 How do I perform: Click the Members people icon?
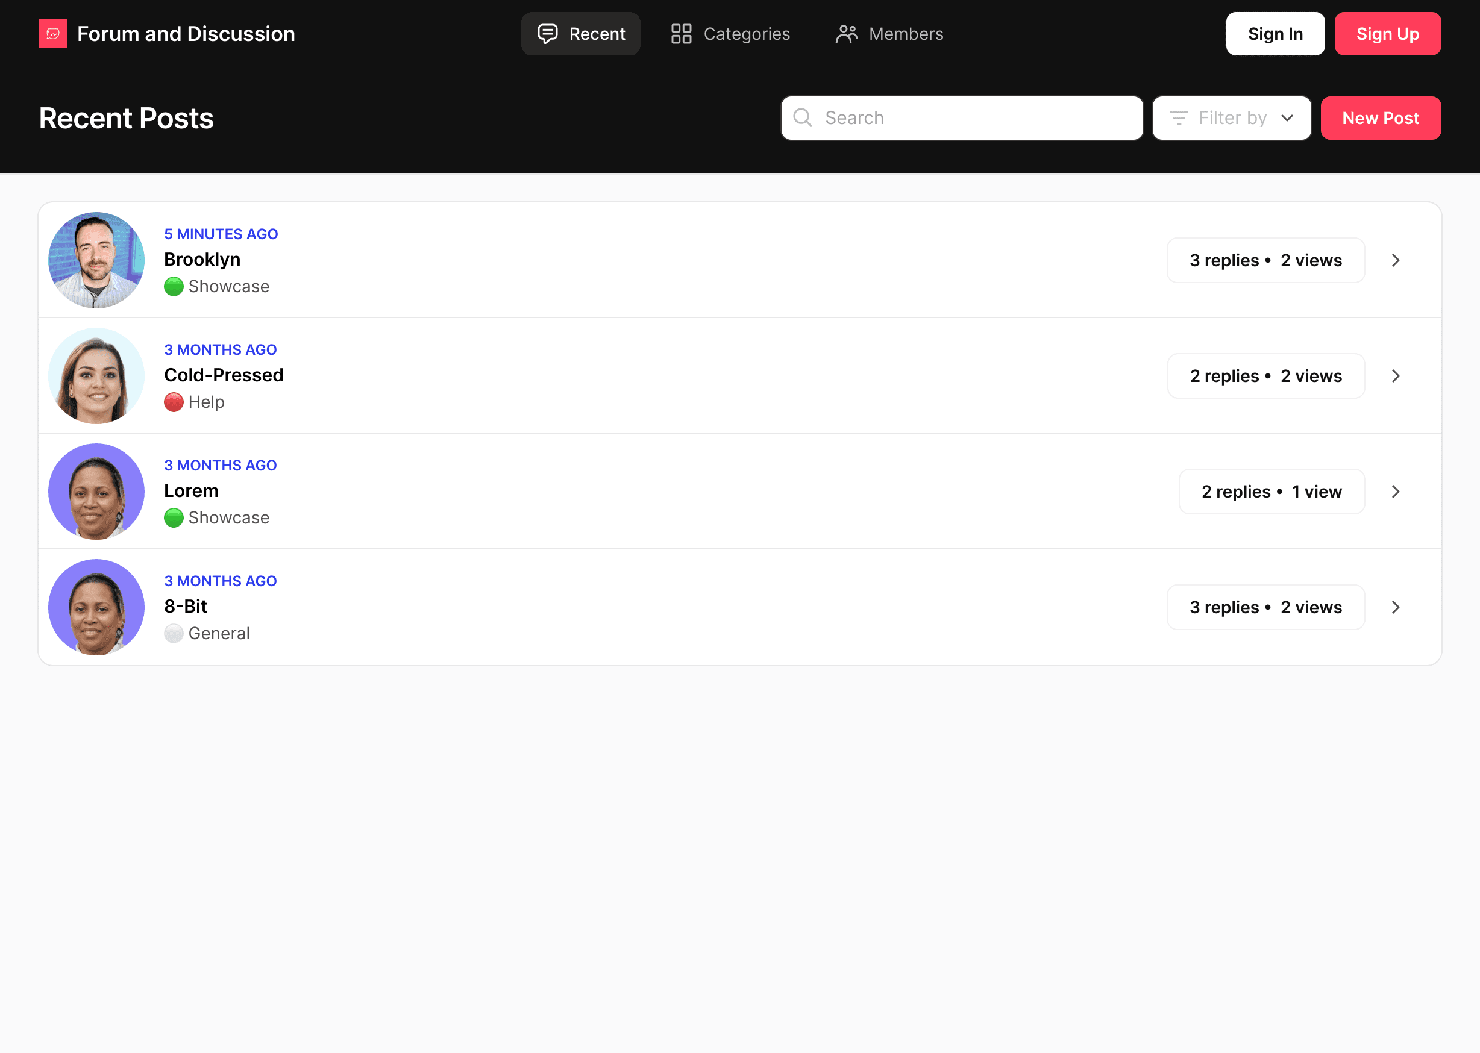tap(846, 33)
